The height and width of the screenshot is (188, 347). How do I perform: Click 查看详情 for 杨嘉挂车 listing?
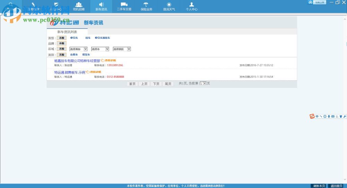pos(110,60)
